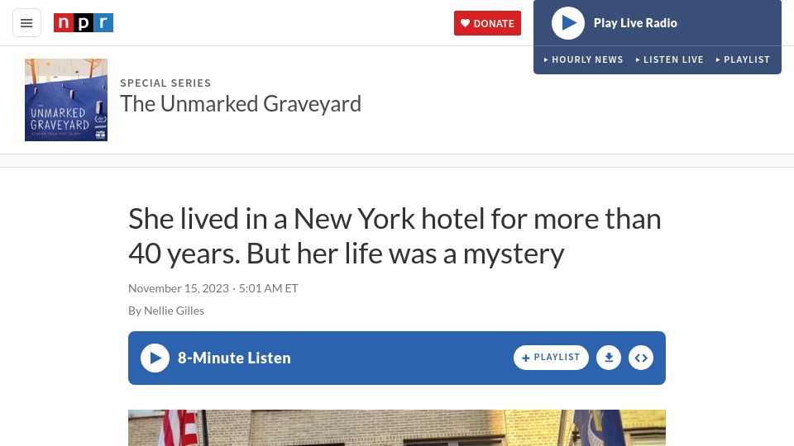Add the story to Playlist

pyautogui.click(x=551, y=358)
